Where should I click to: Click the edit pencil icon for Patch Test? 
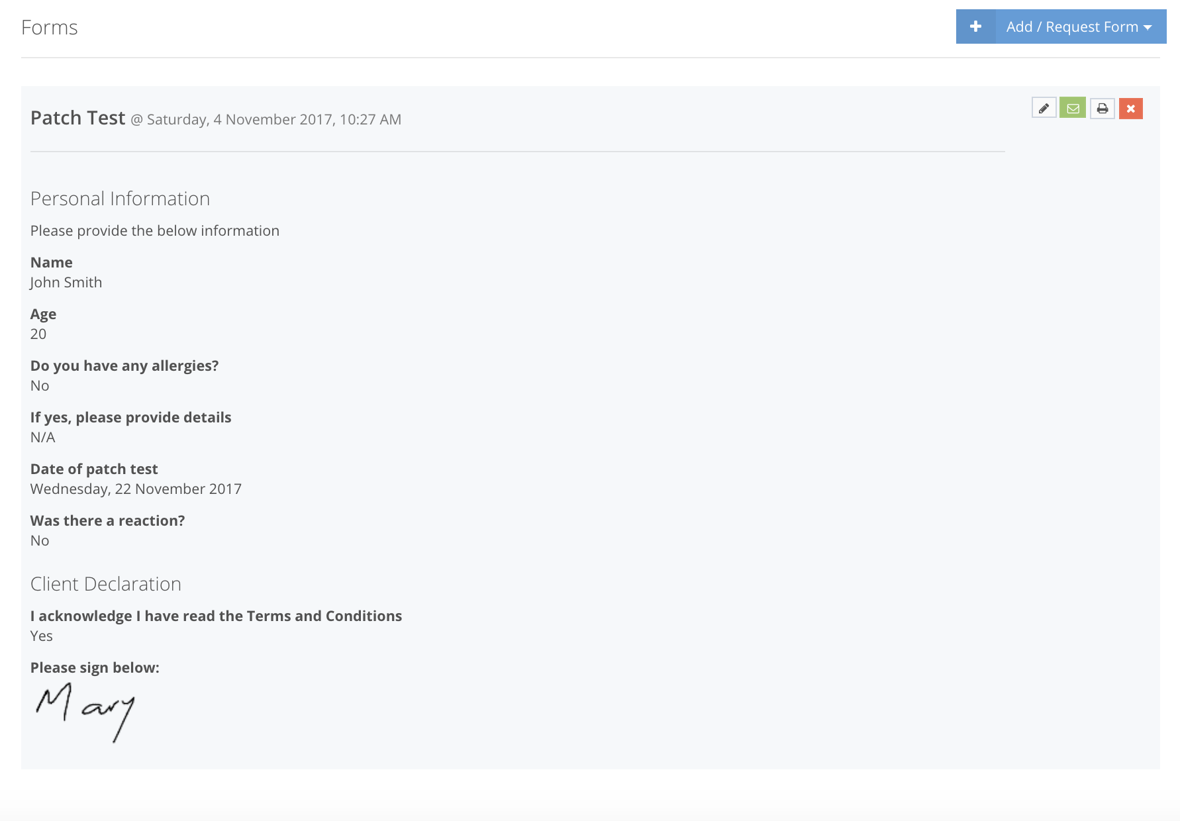(1044, 108)
